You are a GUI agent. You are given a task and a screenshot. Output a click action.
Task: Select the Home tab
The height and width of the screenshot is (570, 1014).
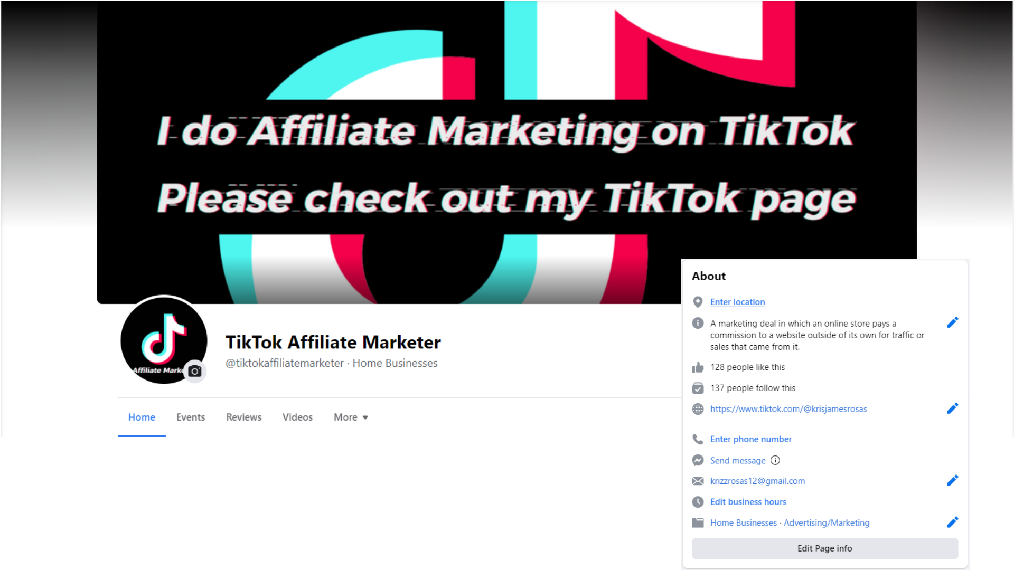pyautogui.click(x=142, y=417)
